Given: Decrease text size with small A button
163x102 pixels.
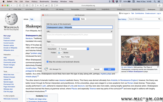Looking at the screenshot, I should 38,5.
